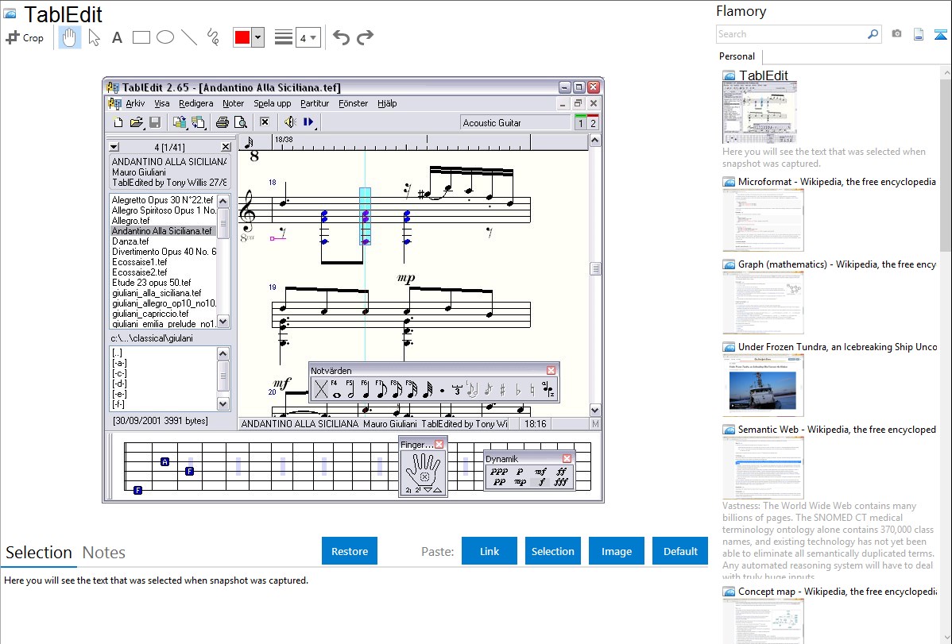This screenshot has height=644, width=952.
Task: Pick the ellipse drawing tool
Action: coord(165,37)
